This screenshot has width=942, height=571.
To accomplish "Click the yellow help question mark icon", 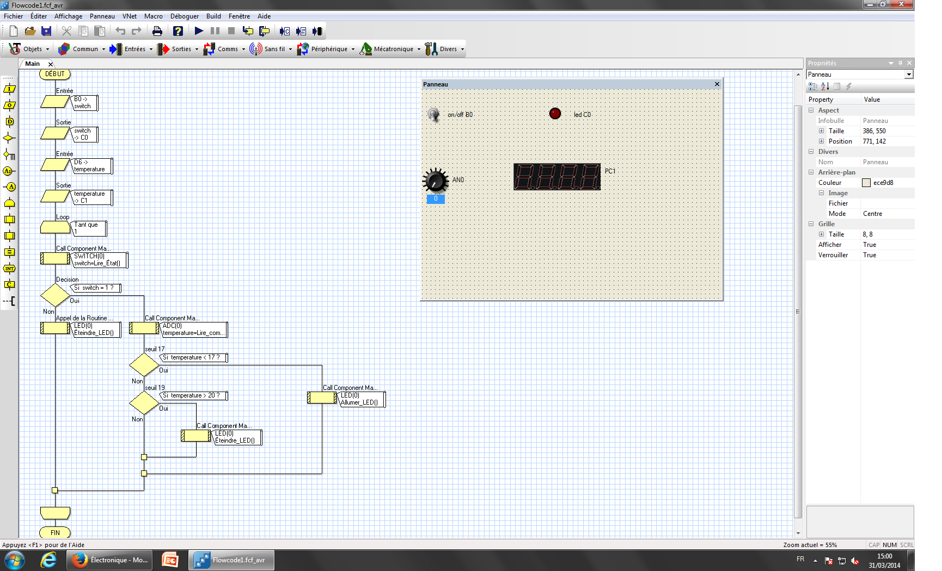I will click(x=178, y=31).
